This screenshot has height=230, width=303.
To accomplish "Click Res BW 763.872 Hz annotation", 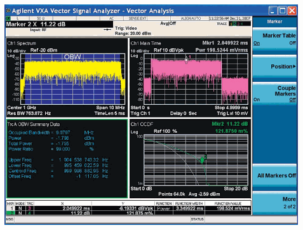I will 29,113.
